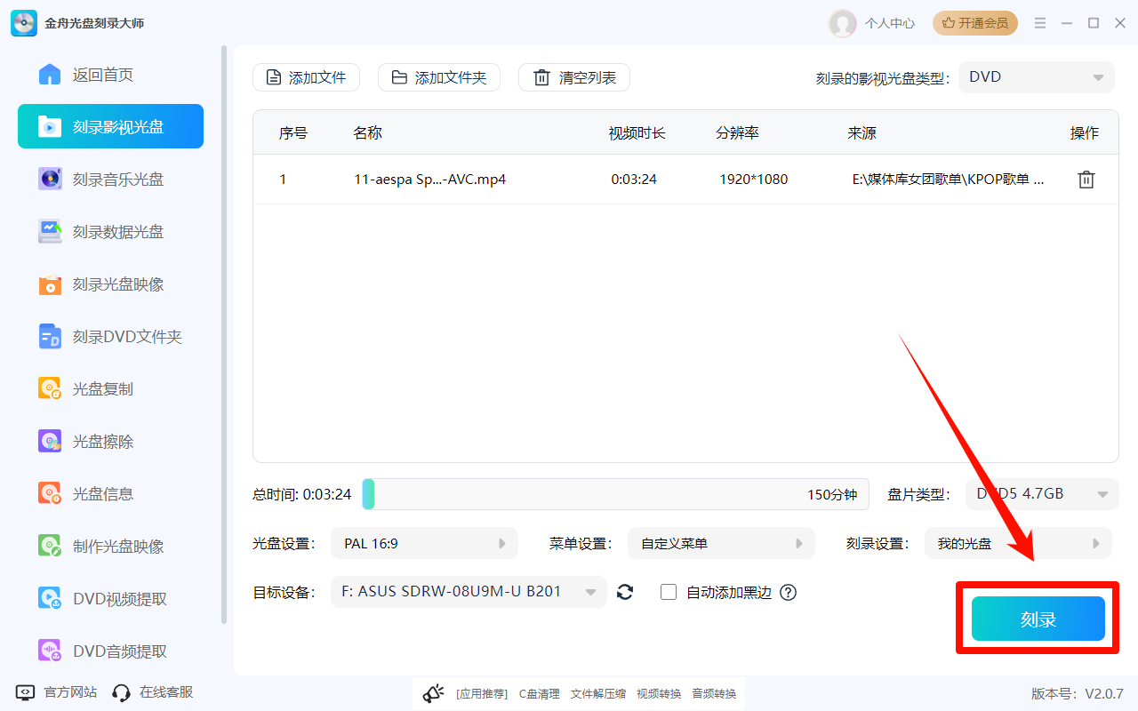
Task: Open the 音频转换 recommended app link
Action: click(714, 694)
